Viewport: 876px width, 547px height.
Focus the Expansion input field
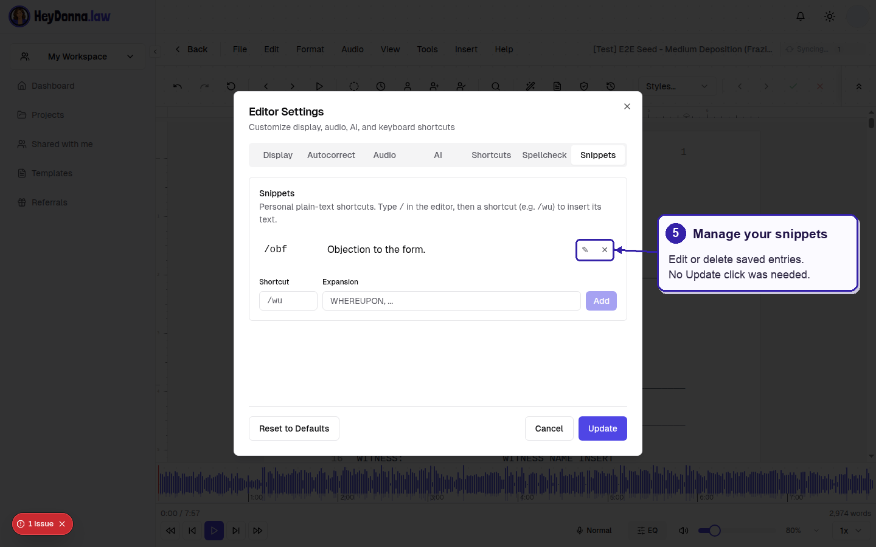coord(451,301)
